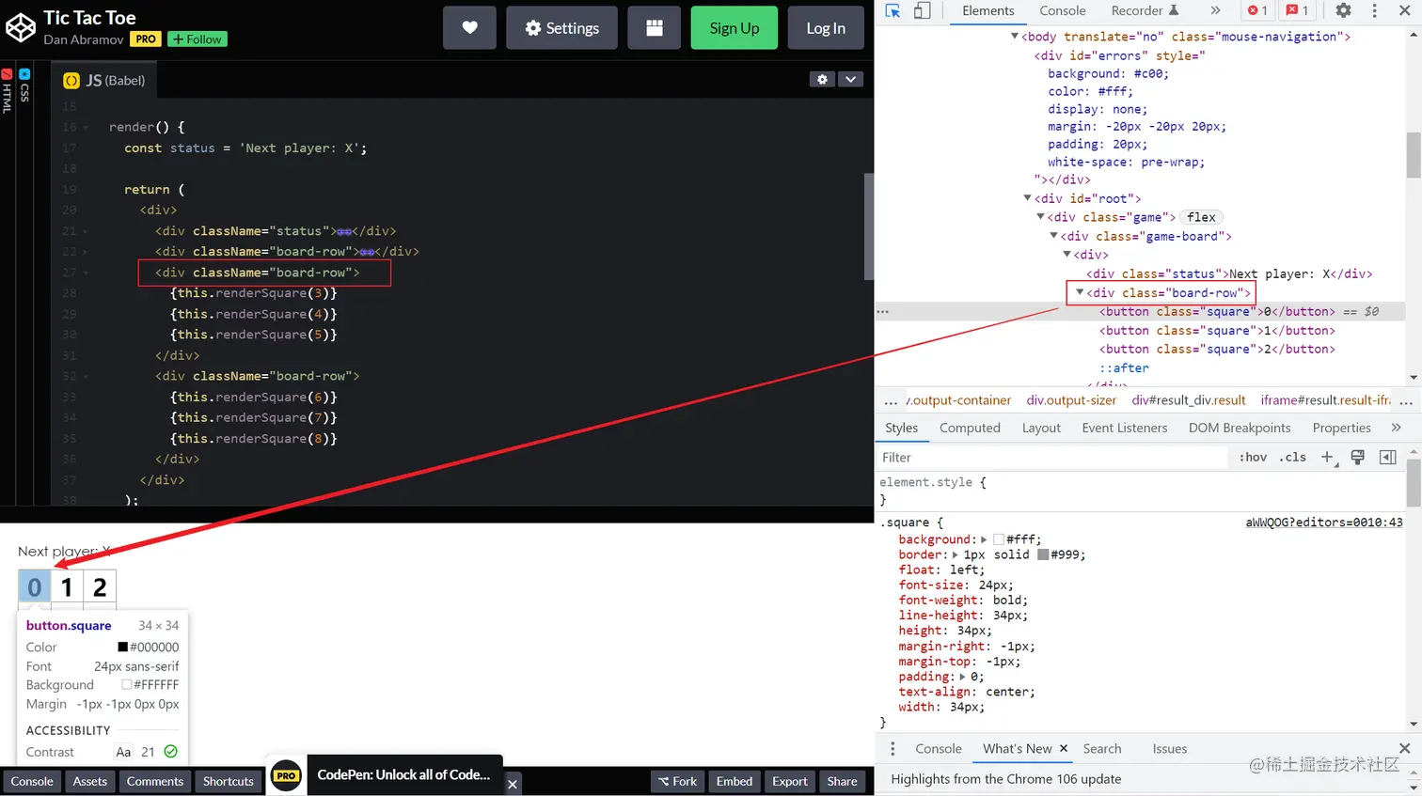Switch to the Computed styles tab
The height and width of the screenshot is (796, 1422).
tap(970, 428)
